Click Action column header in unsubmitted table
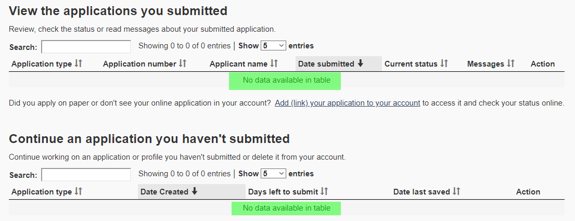The width and height of the screenshot is (575, 221). tap(528, 192)
